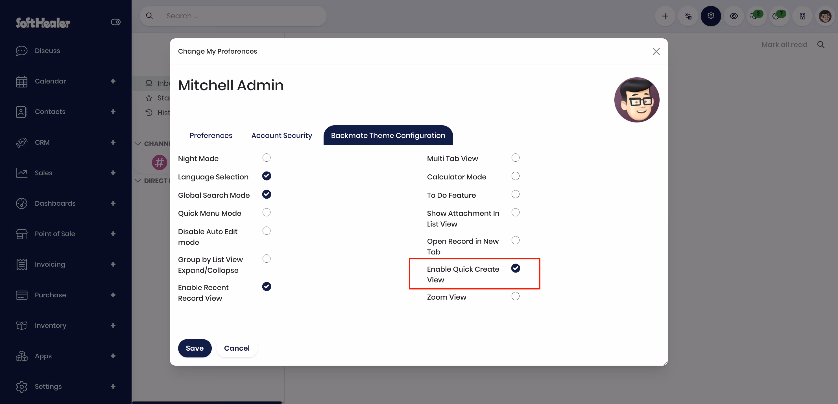
Task: Enable To Do Feature checkbox
Action: pos(515,194)
